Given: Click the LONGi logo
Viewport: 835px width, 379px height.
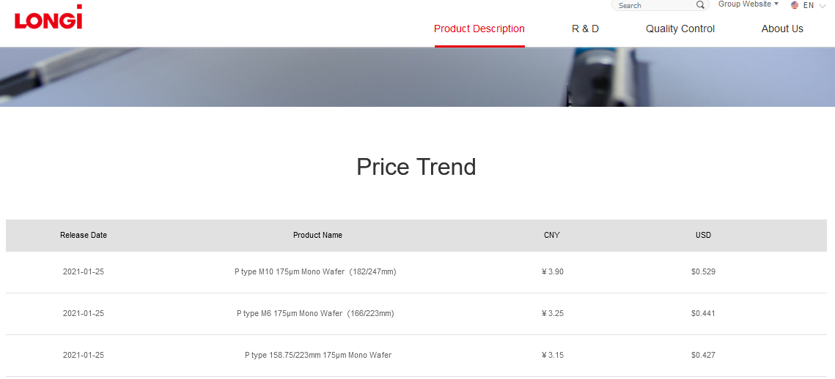Looking at the screenshot, I should point(48,18).
